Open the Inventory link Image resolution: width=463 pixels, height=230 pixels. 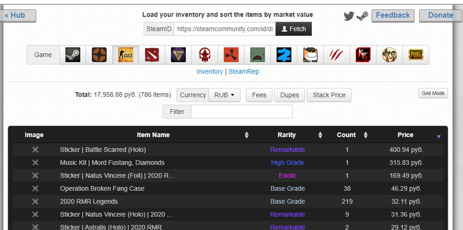click(210, 72)
